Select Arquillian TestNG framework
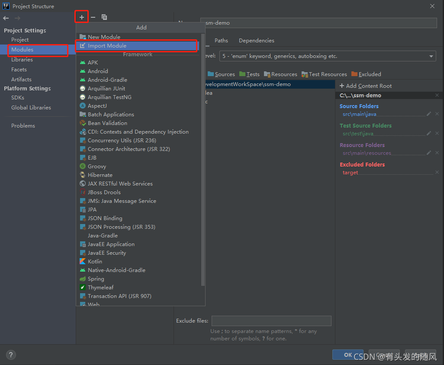444x365 pixels. (139, 97)
